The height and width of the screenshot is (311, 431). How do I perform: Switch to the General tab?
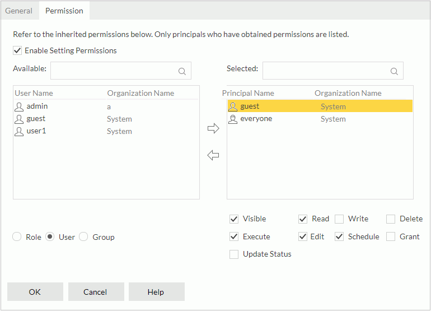coord(18,11)
